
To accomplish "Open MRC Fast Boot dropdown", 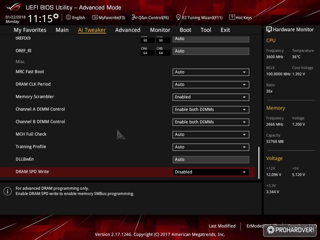I will (x=211, y=72).
